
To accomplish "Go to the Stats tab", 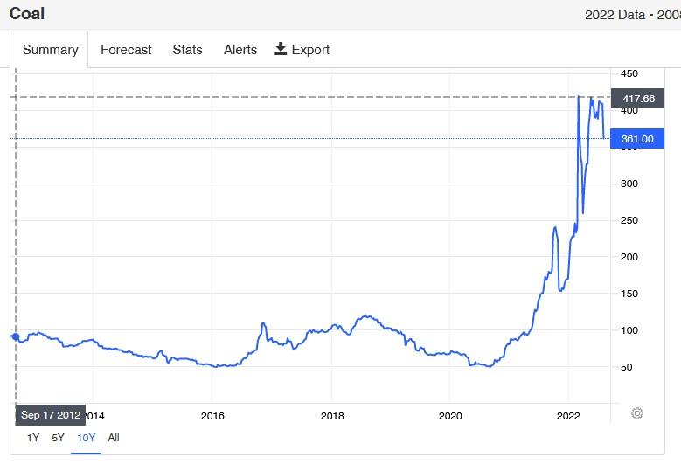I will [187, 50].
